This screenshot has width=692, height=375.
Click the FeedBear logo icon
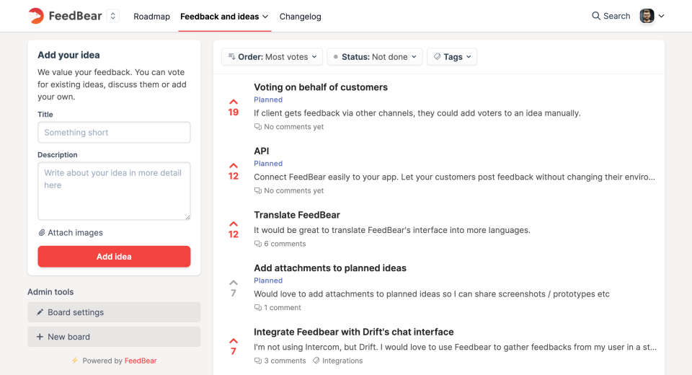pos(35,16)
